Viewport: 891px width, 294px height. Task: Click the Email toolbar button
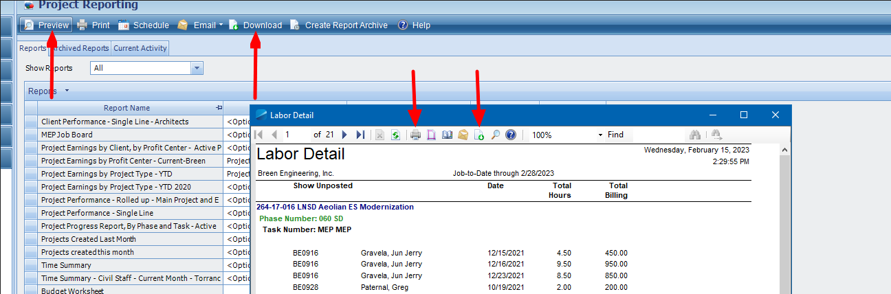click(197, 25)
